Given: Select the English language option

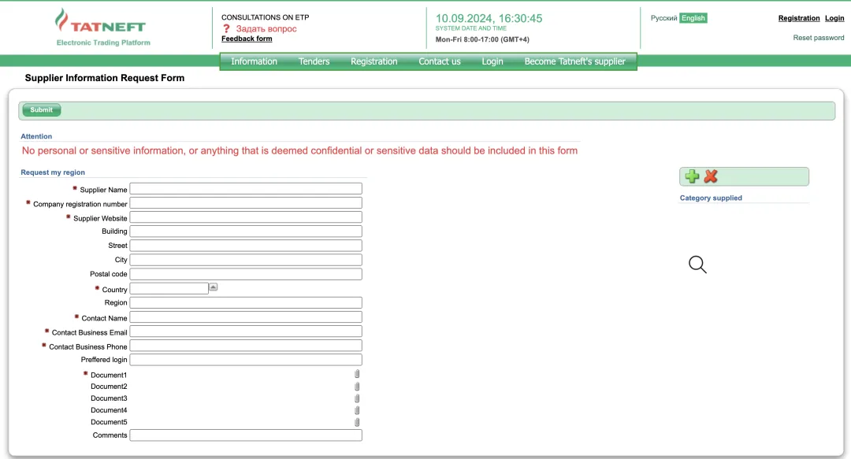Looking at the screenshot, I should click(693, 18).
